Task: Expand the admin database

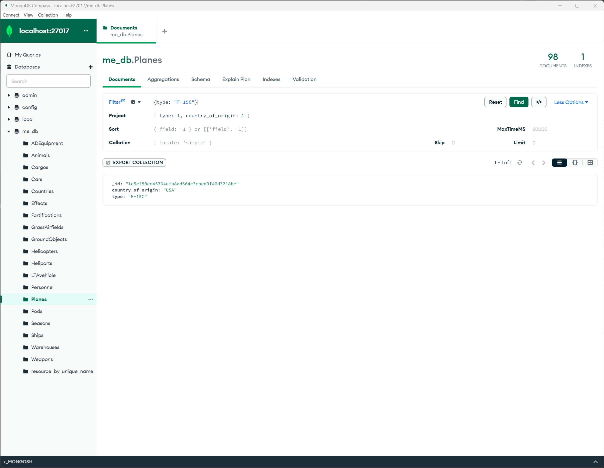Action: point(9,95)
